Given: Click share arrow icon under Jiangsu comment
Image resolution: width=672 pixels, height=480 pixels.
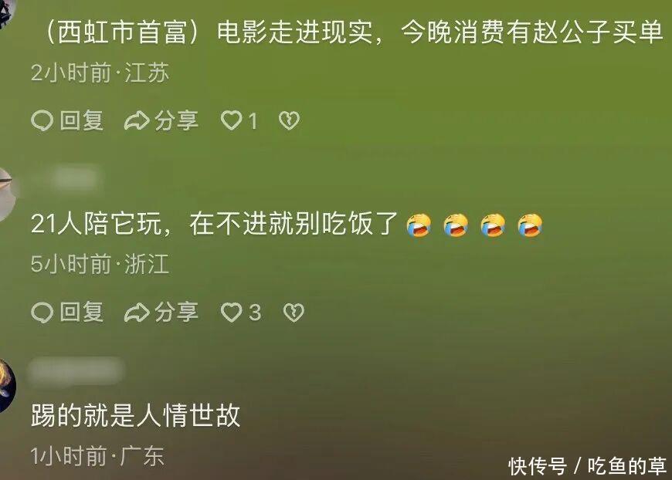Looking at the screenshot, I should pos(137,120).
